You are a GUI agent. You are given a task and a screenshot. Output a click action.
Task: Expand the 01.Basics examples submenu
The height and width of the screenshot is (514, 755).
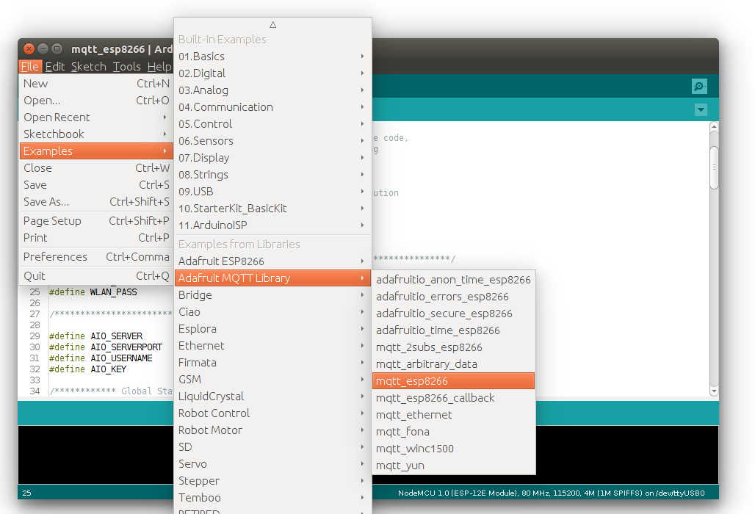pyautogui.click(x=272, y=57)
